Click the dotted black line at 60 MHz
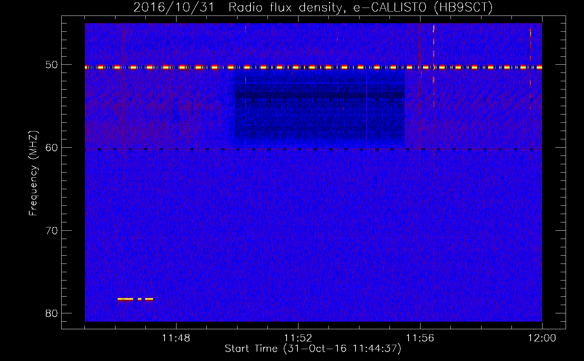 pyautogui.click(x=313, y=149)
